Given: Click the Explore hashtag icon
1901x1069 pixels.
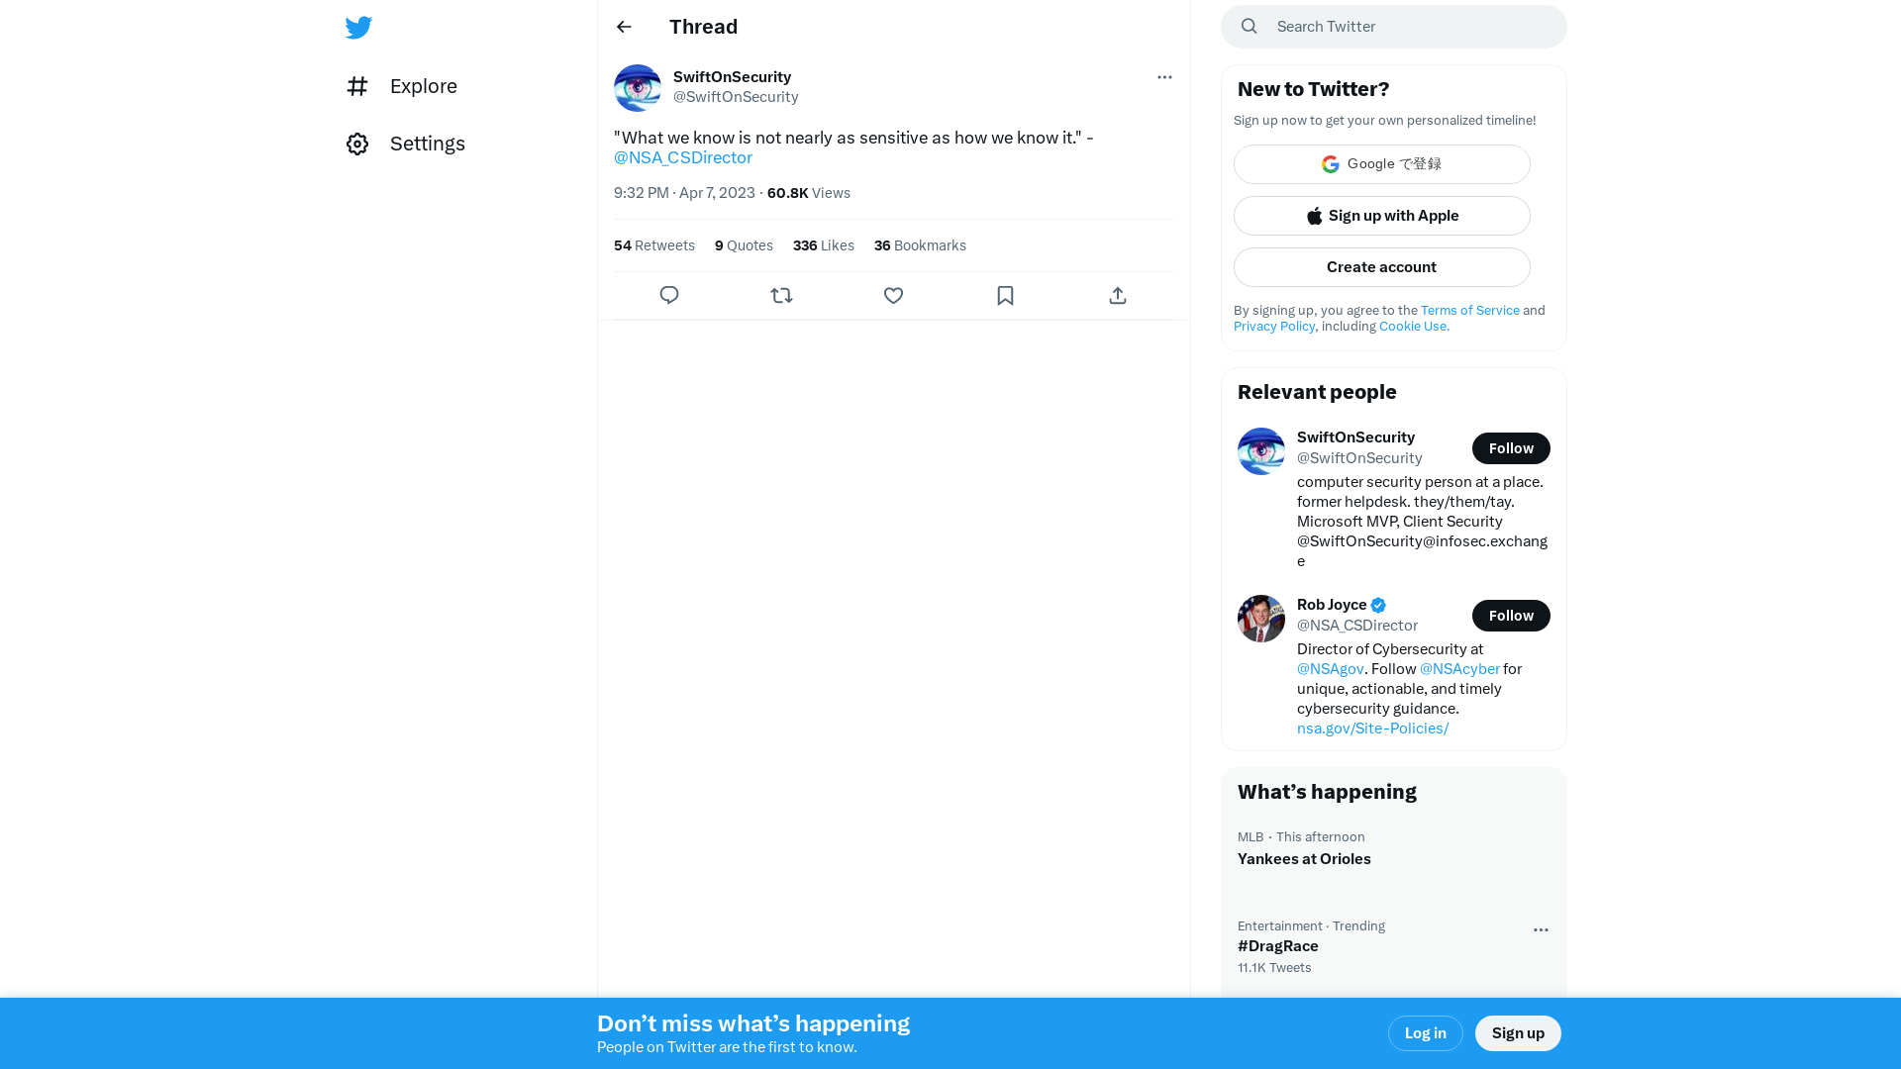Looking at the screenshot, I should coord(359,85).
